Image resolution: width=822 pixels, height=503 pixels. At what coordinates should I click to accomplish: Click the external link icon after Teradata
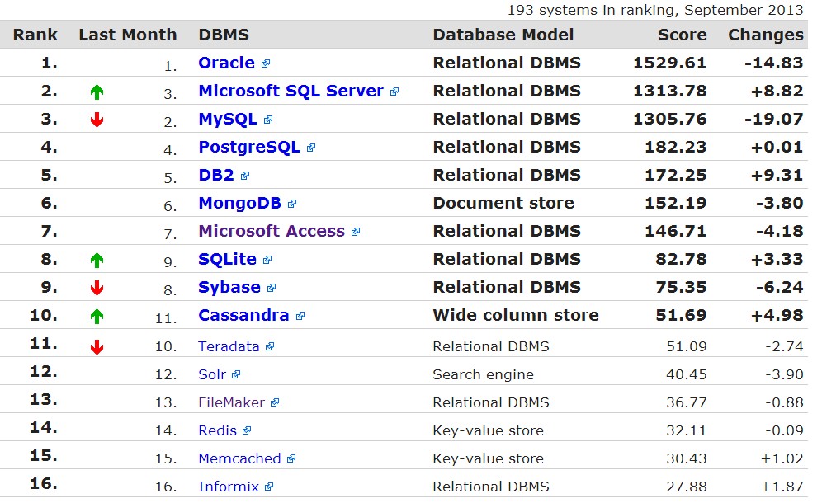click(269, 346)
